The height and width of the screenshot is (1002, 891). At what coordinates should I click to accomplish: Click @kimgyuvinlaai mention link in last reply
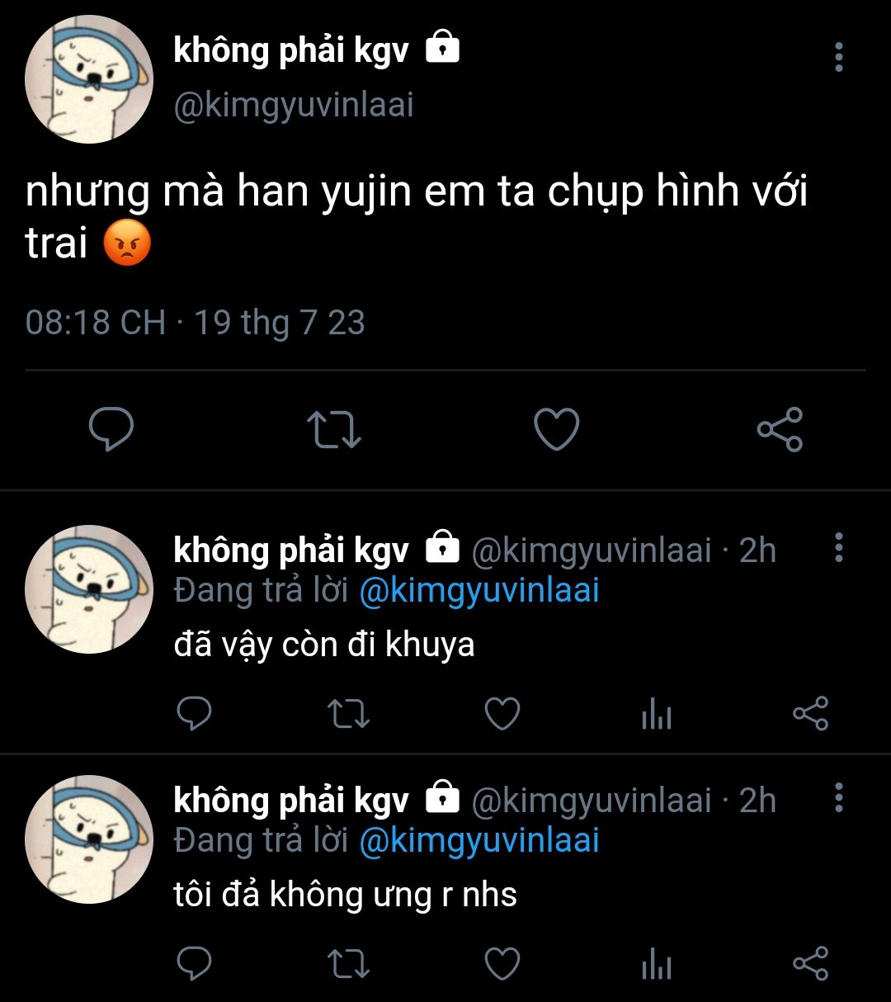pos(479,841)
